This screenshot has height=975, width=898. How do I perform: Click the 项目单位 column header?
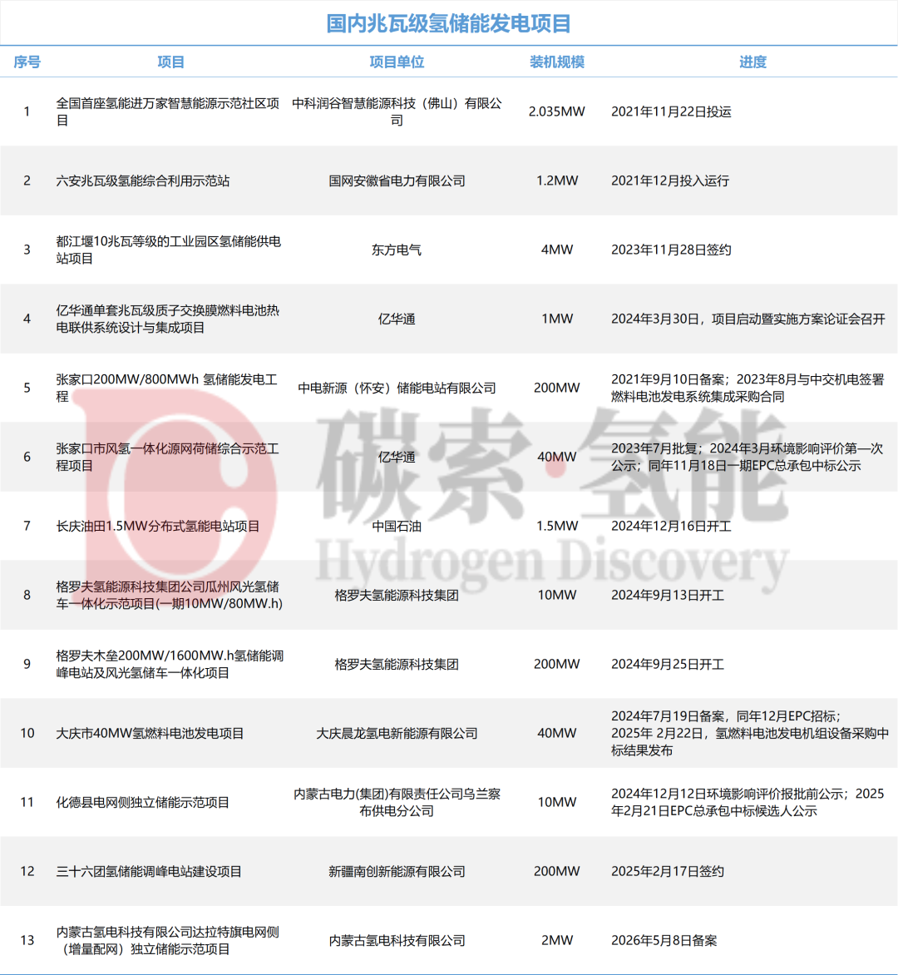tap(397, 62)
